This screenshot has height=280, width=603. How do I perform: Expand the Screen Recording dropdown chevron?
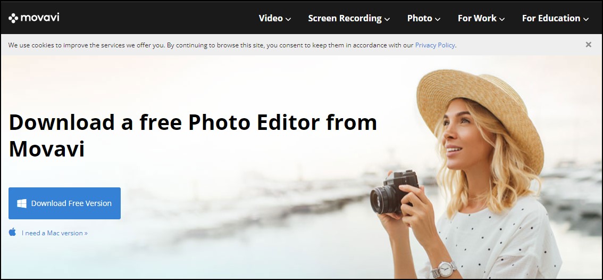tap(387, 19)
